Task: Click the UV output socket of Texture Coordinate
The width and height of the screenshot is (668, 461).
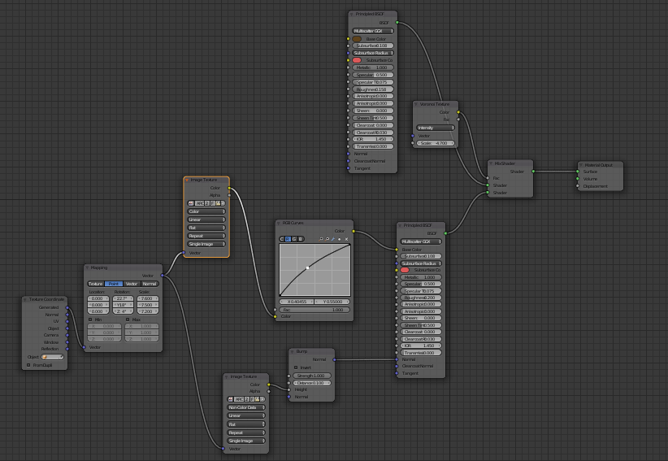Action: (67, 321)
